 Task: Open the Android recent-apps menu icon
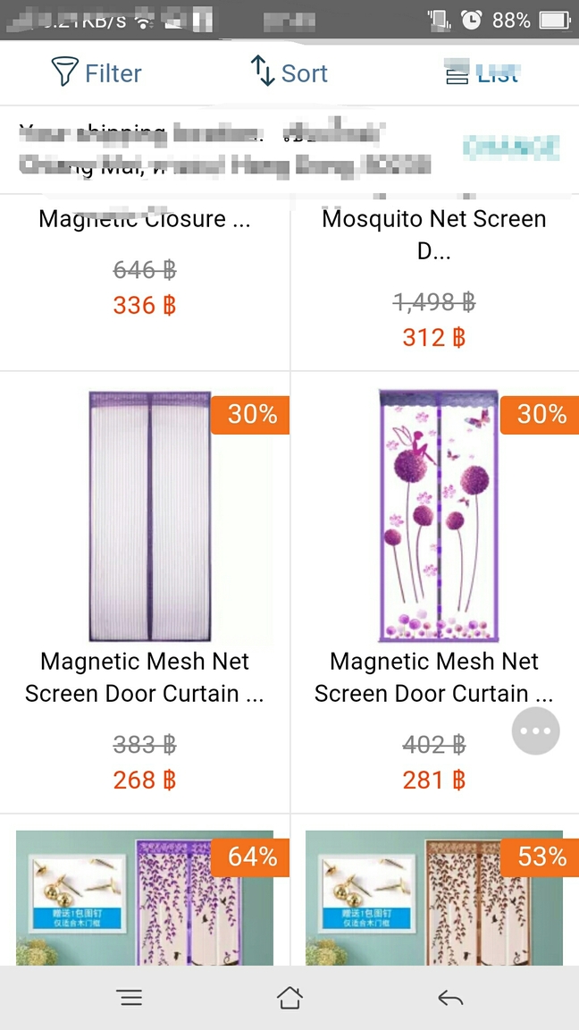130,999
